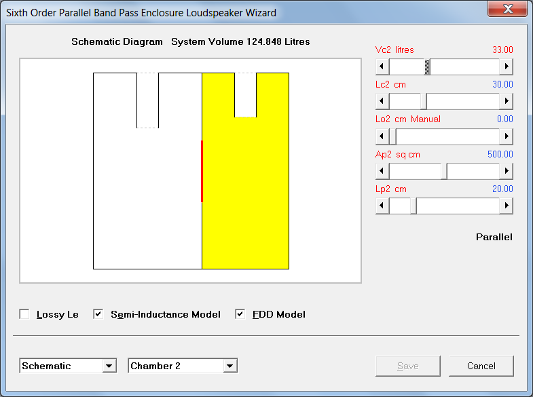Image resolution: width=533 pixels, height=397 pixels.
Task: Click the Parallel label
Action: (494, 237)
